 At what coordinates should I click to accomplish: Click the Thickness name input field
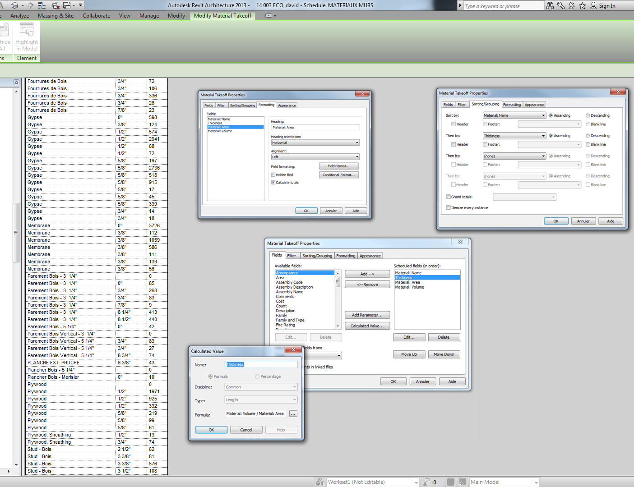click(261, 364)
